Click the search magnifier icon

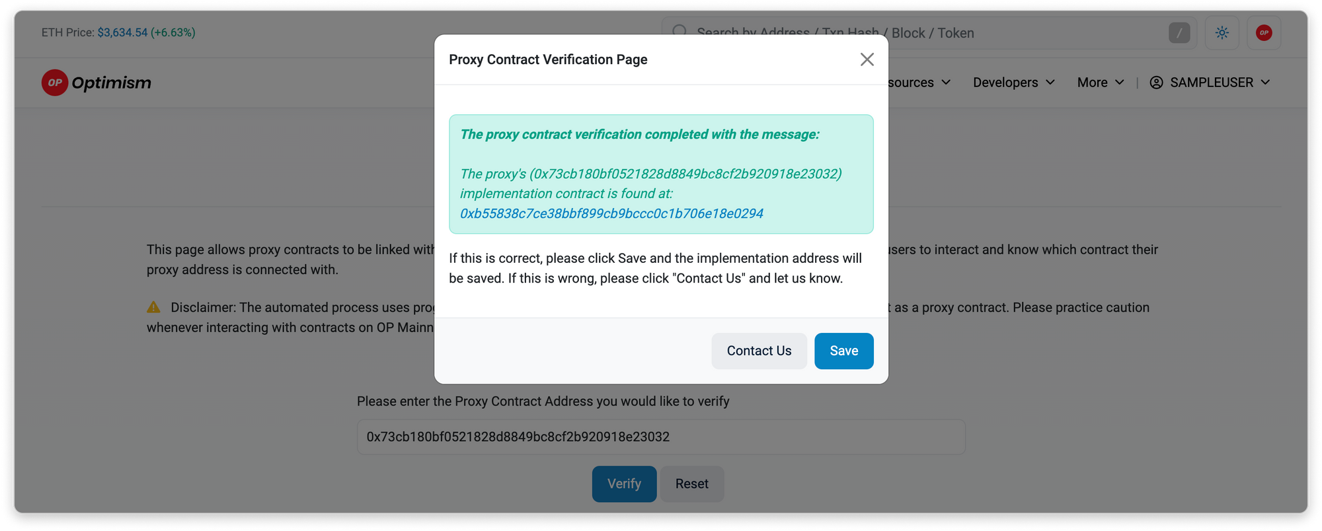pyautogui.click(x=680, y=32)
